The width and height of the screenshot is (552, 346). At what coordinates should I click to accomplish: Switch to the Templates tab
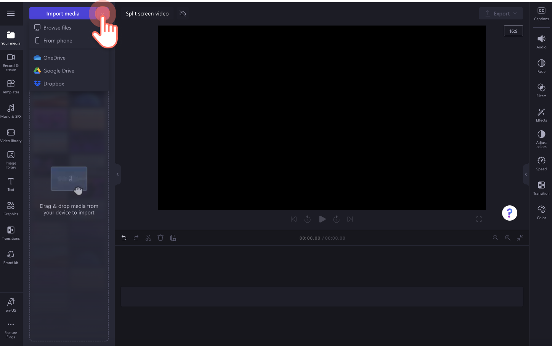(11, 86)
